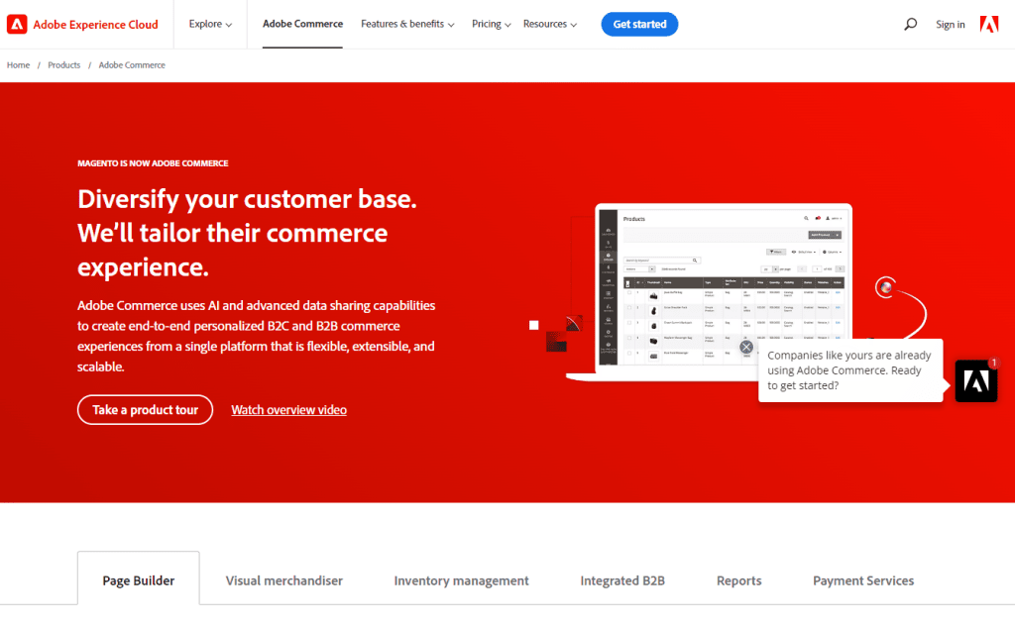Click Magento is now Adobe Commerce text
Image resolution: width=1015 pixels, height=629 pixels.
[153, 163]
